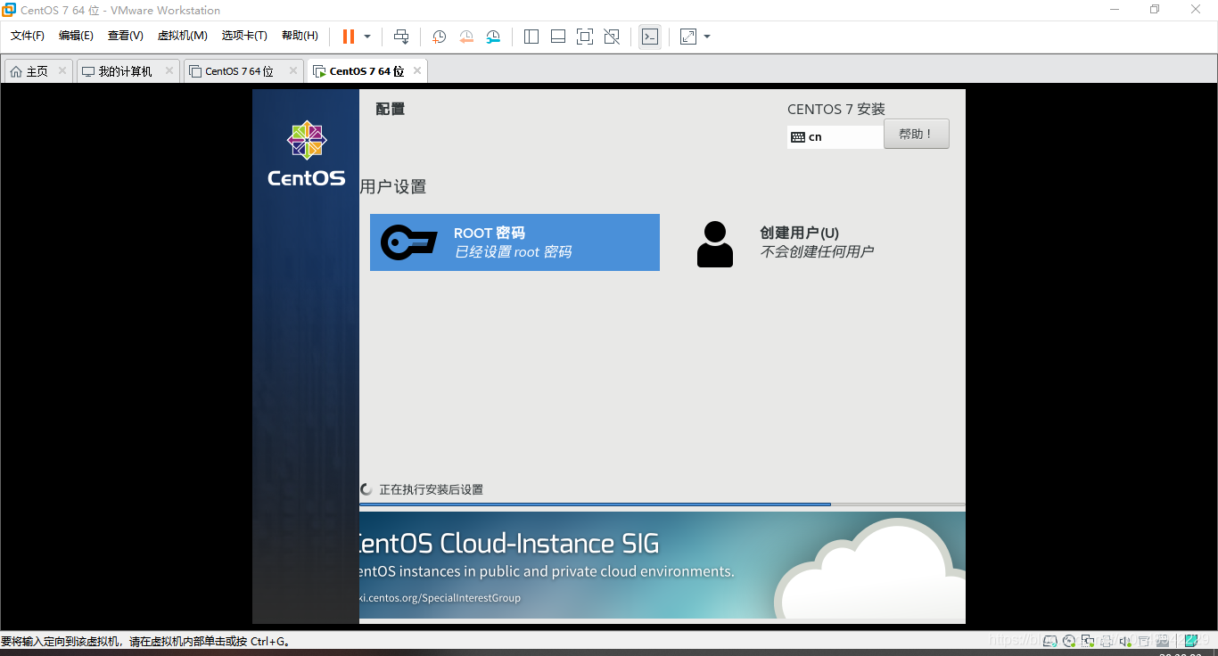Open the message log icon in status bar
This screenshot has width=1218, height=656.
[1190, 641]
